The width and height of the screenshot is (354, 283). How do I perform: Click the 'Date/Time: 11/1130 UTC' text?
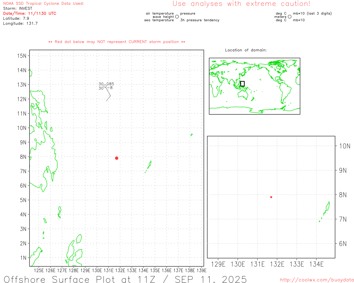coord(30,14)
